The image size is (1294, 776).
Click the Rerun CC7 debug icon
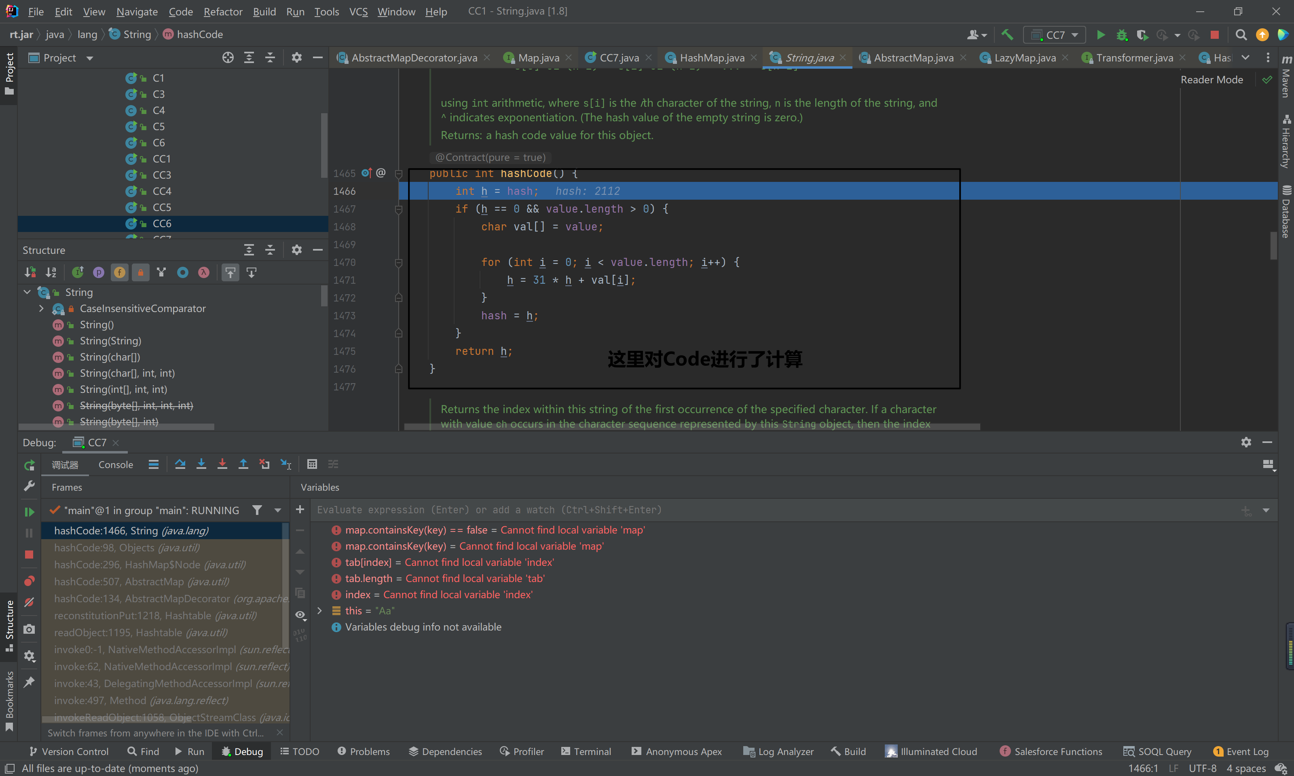[29, 465]
